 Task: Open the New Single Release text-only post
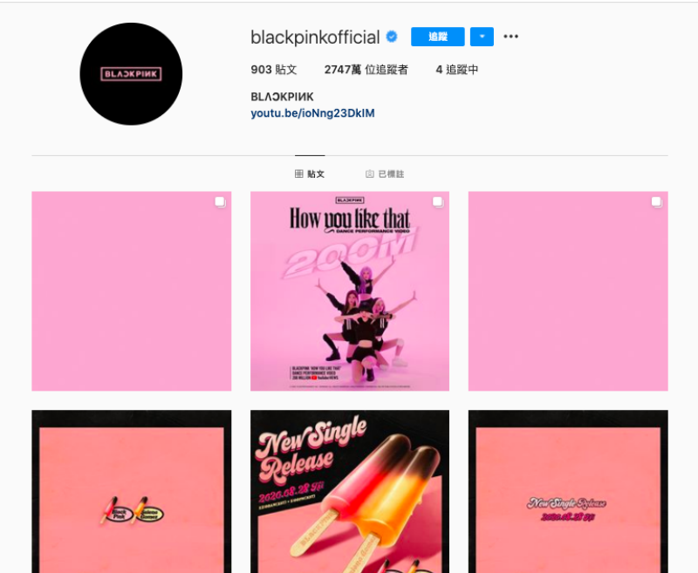(x=568, y=491)
